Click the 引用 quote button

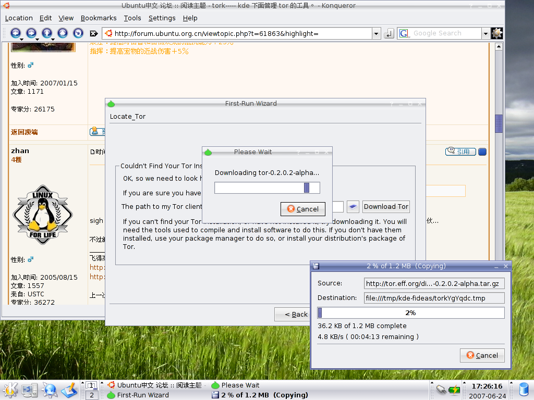click(x=460, y=152)
